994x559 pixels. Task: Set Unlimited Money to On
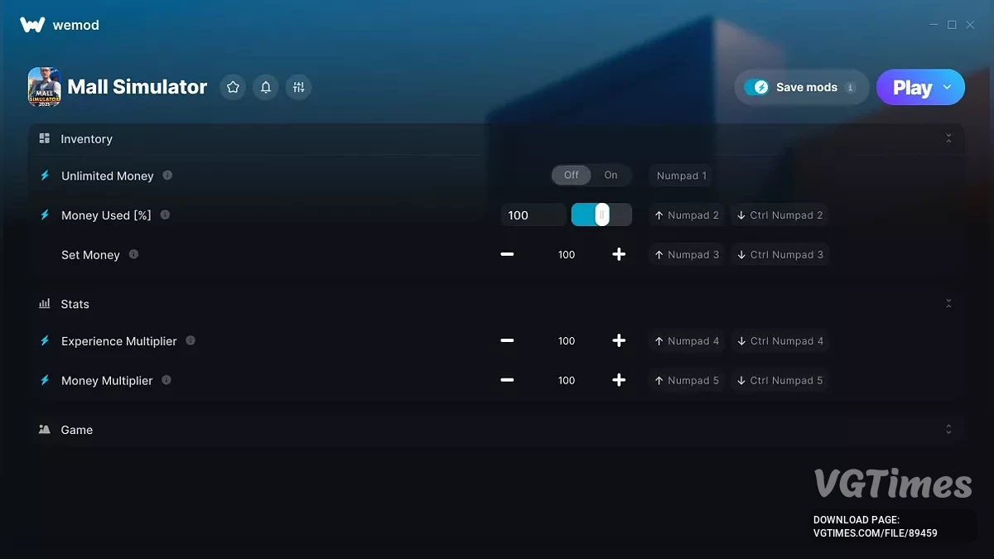(610, 176)
